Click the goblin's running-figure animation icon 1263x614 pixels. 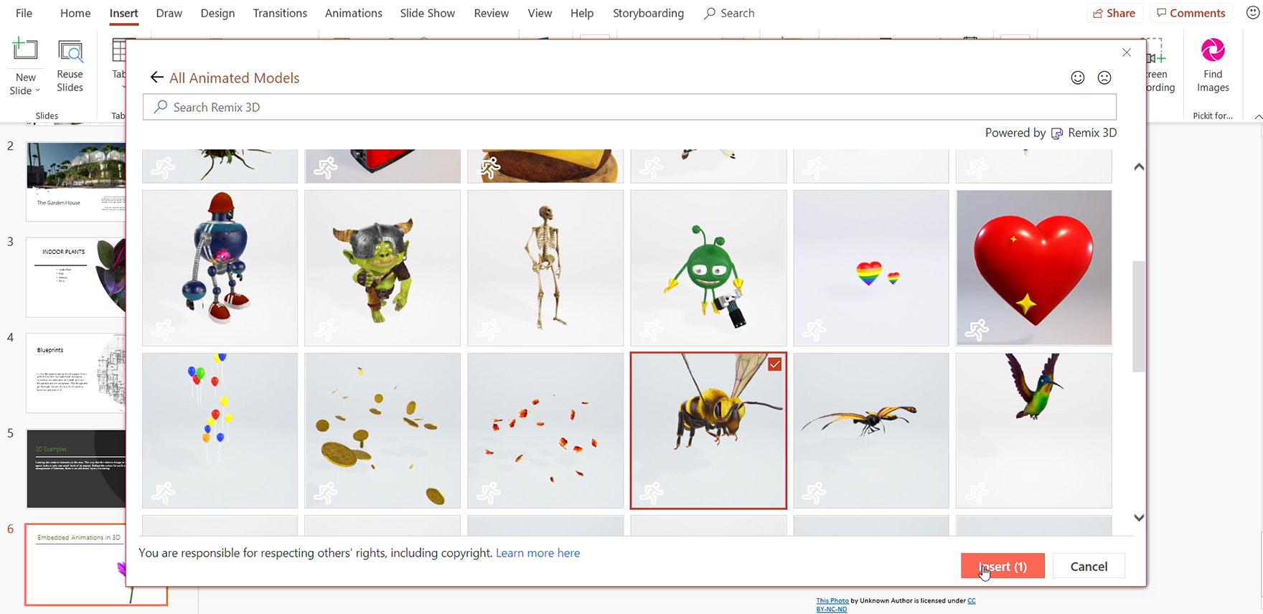(326, 331)
